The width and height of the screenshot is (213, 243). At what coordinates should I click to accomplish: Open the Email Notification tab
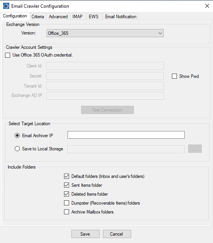coord(121,17)
